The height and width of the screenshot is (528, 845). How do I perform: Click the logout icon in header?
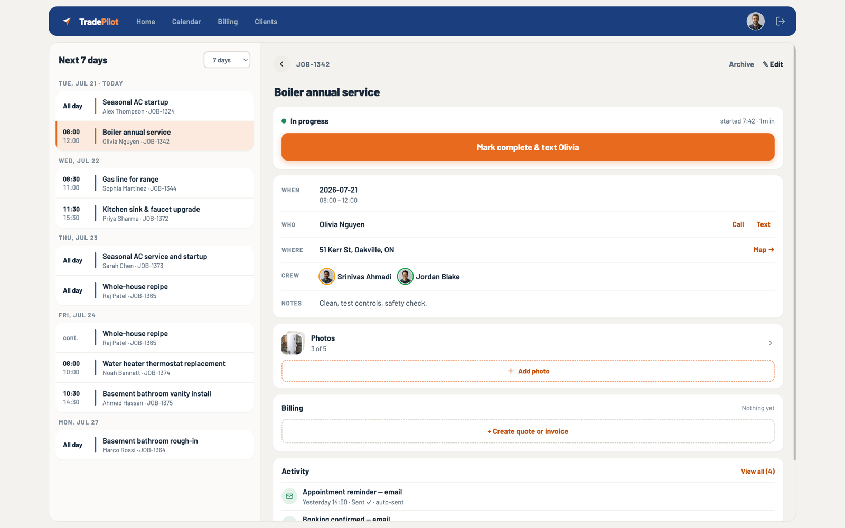click(780, 22)
